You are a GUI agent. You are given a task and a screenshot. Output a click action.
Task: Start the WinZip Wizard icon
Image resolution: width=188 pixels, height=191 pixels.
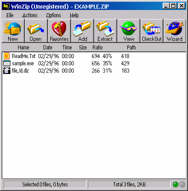(x=175, y=31)
